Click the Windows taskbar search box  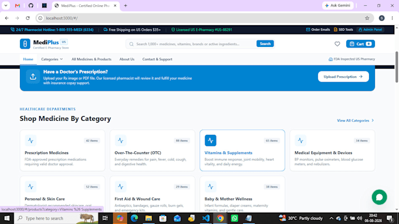tap(56, 218)
